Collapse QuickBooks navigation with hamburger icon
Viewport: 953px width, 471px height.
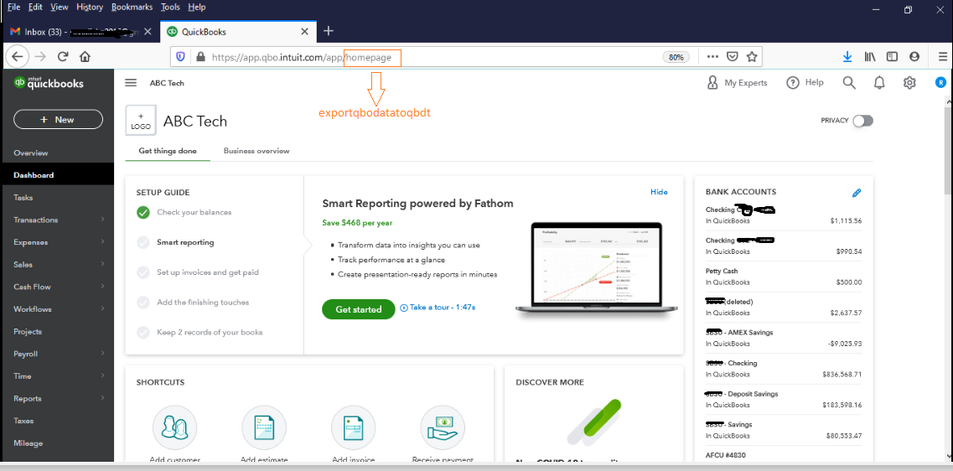[131, 83]
